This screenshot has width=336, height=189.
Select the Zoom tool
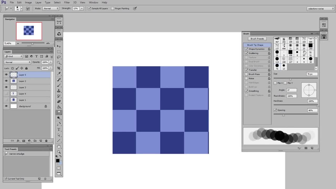coord(59,152)
